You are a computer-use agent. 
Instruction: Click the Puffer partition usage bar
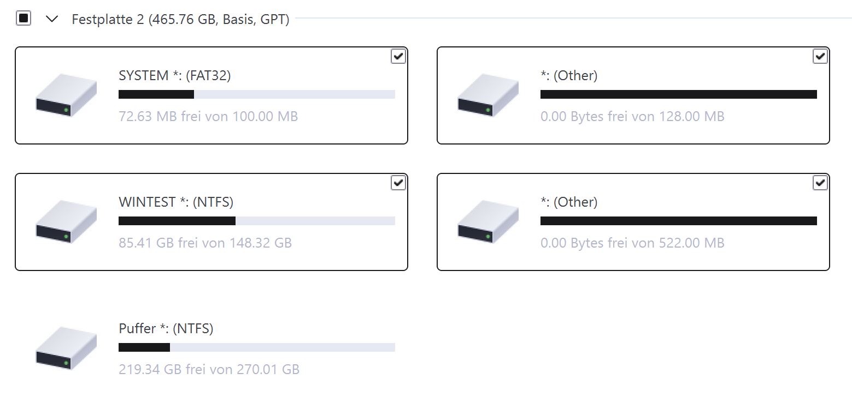click(256, 347)
